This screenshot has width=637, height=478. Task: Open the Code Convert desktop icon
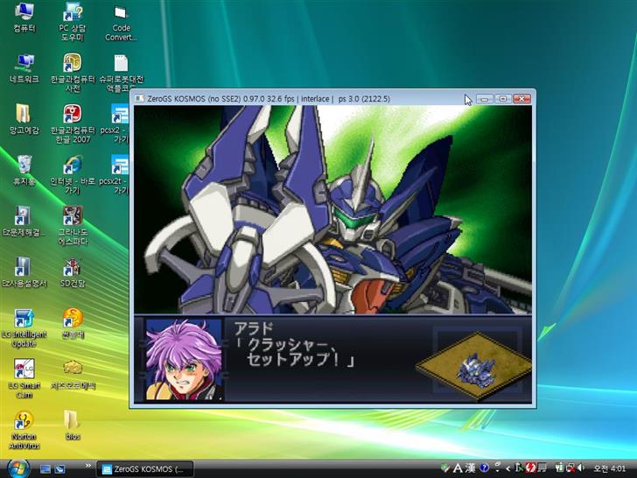[x=121, y=22]
